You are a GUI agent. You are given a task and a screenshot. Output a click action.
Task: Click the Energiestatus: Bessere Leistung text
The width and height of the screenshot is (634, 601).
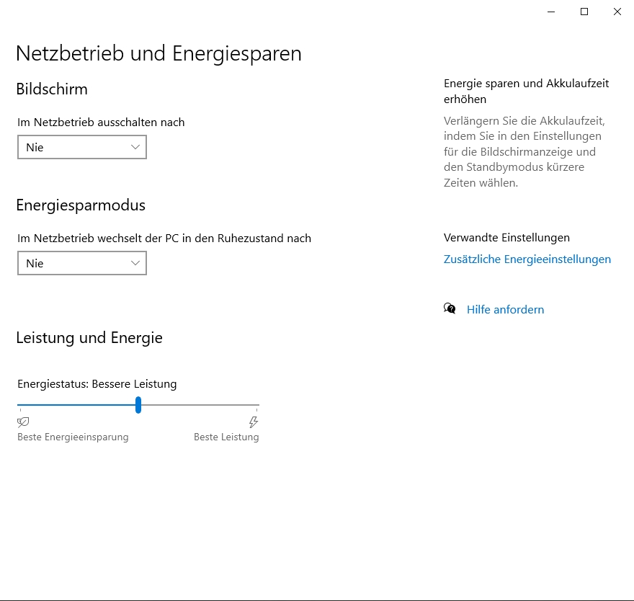tap(97, 384)
